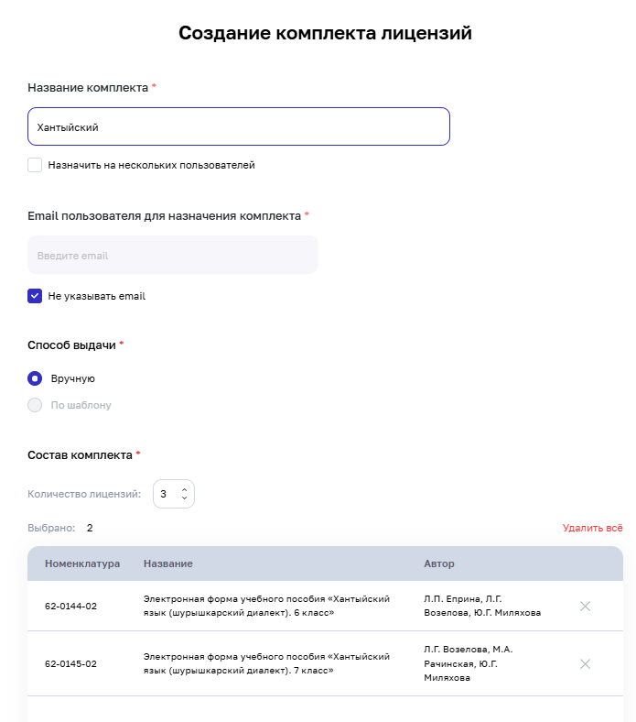
Task: Click the "7 класс" textbook title
Action: pyautogui.click(x=266, y=663)
